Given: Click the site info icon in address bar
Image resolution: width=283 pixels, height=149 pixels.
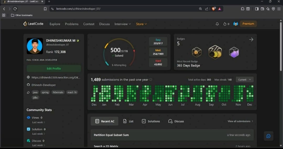Looking at the screenshot, I should (52, 9).
